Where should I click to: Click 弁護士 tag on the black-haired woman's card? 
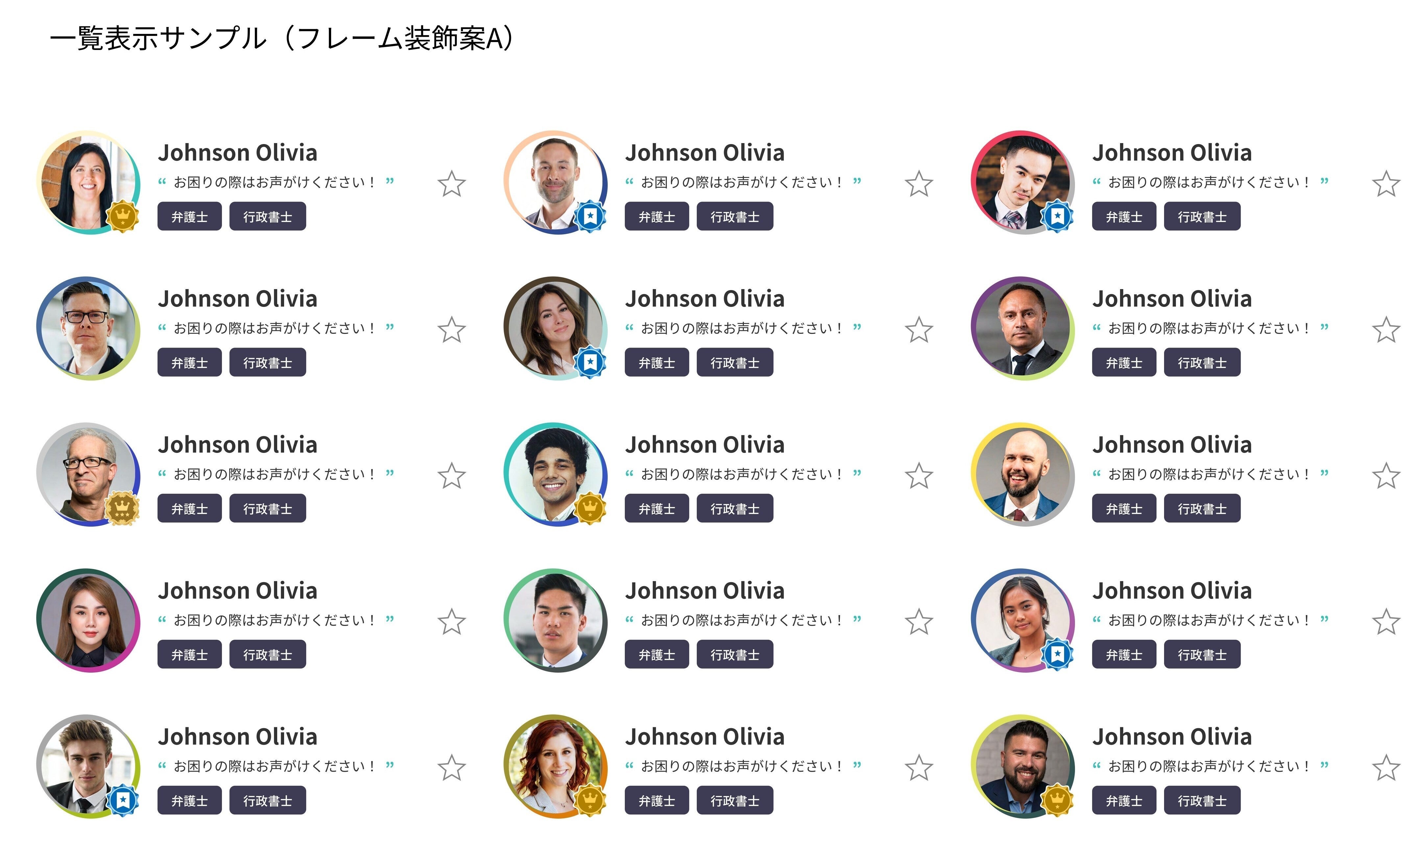coord(189,217)
